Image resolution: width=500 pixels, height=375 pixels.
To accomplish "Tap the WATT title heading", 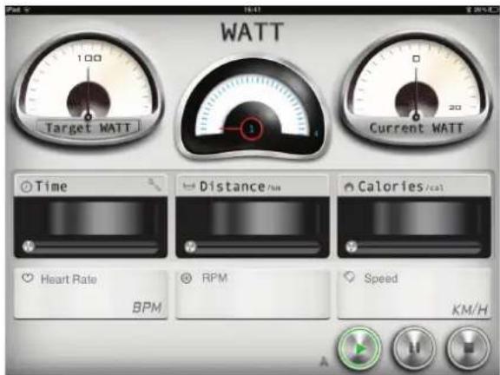I will click(253, 31).
